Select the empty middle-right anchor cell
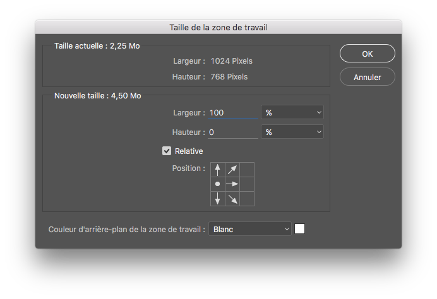Image resolution: width=437 pixels, height=299 pixels. pos(247,184)
